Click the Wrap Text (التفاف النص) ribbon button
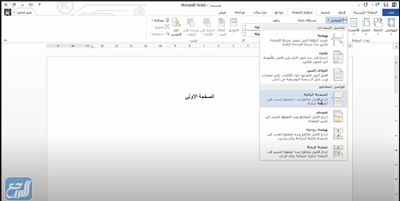This screenshot has width=400, height=201. pyautogui.click(x=221, y=27)
